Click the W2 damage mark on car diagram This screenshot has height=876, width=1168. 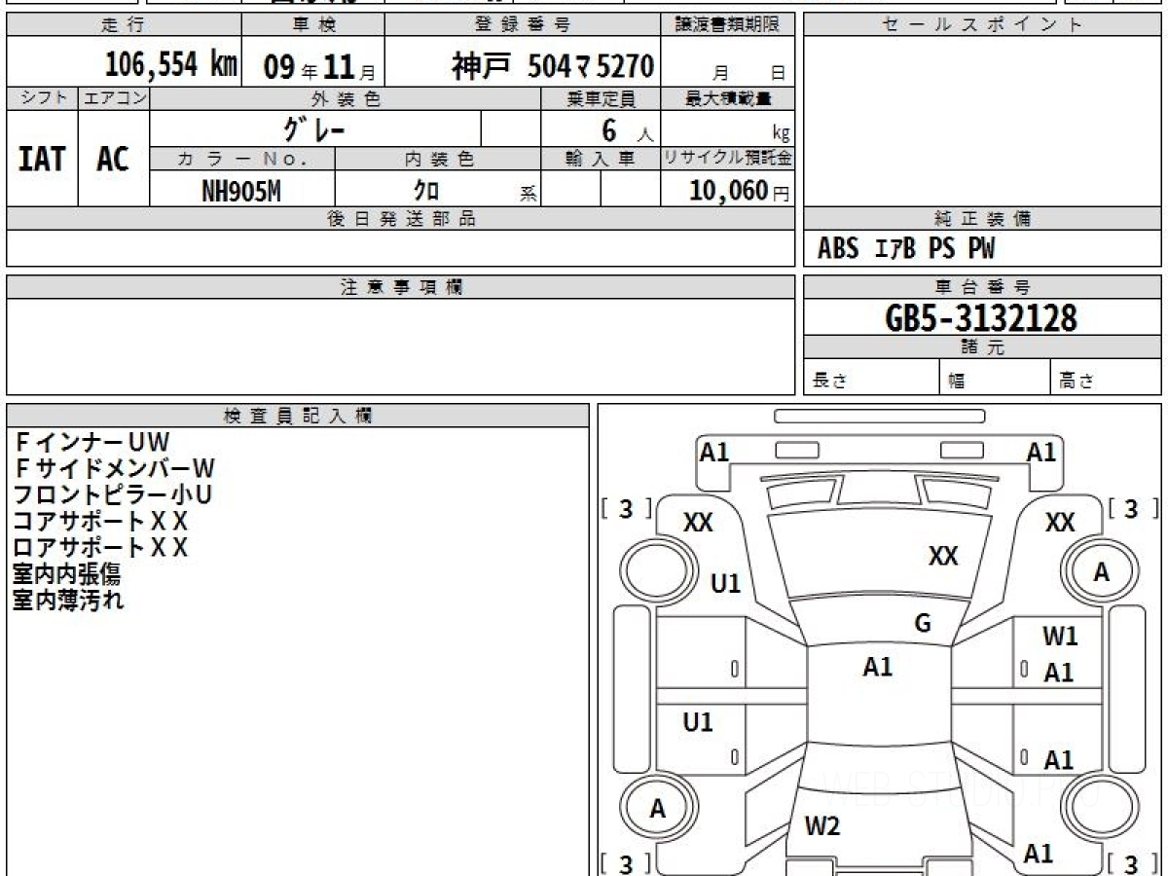click(822, 826)
